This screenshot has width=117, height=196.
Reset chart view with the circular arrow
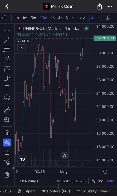pyautogui.click(x=65, y=156)
